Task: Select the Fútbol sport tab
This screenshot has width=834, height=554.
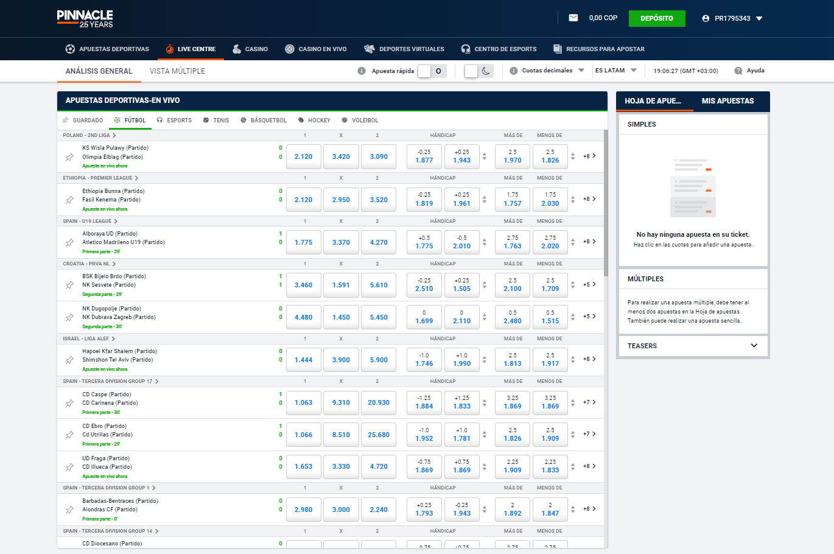Action: pos(130,121)
